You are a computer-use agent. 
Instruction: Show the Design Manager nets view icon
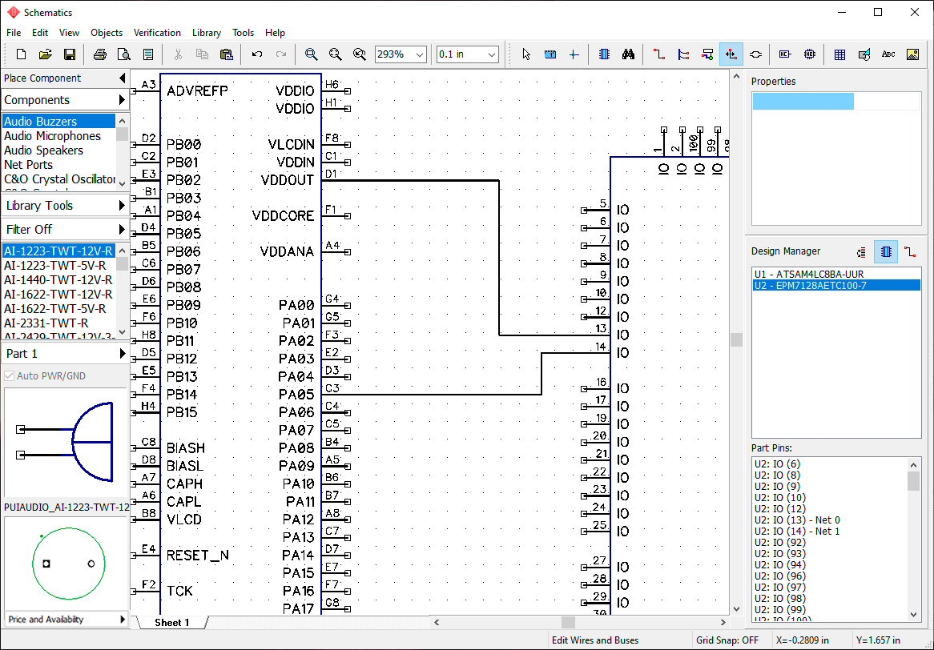(910, 252)
